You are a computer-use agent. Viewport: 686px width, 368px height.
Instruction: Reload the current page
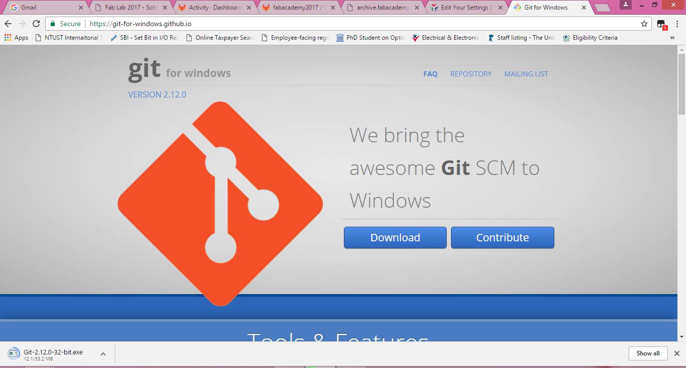click(x=36, y=24)
